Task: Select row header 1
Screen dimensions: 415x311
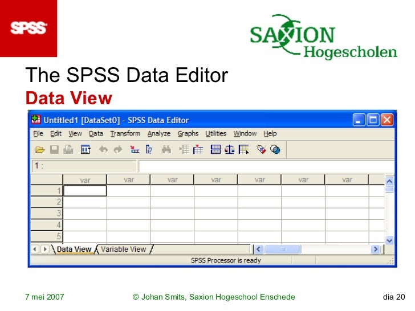Action: pyautogui.click(x=47, y=191)
